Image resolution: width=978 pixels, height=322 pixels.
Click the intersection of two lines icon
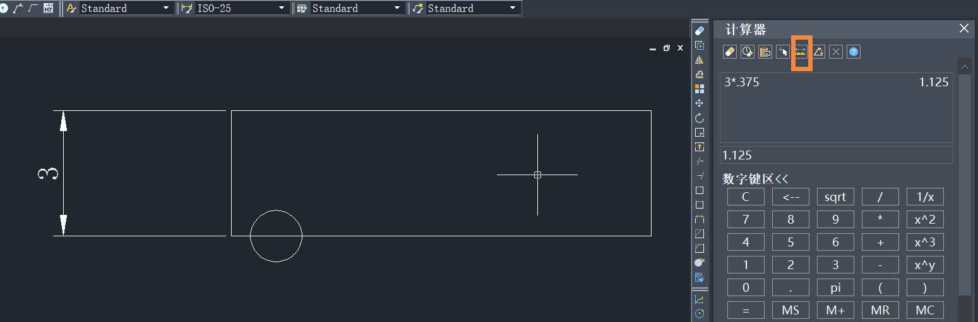tap(836, 52)
